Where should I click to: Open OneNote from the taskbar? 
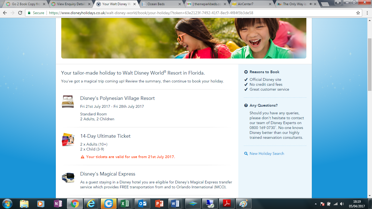coord(58,204)
